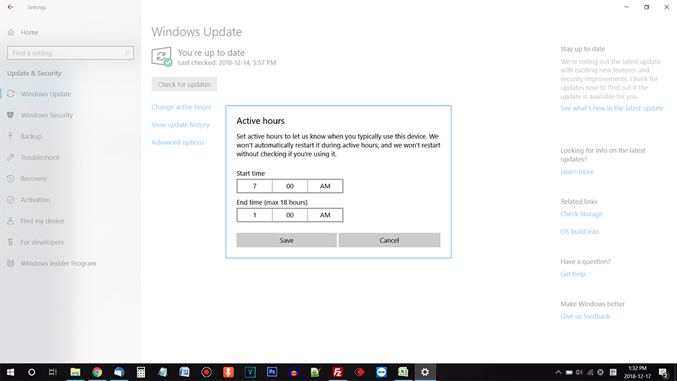Image resolution: width=677 pixels, height=381 pixels.
Task: Open Microsoft Word from taskbar
Action: coord(184,372)
